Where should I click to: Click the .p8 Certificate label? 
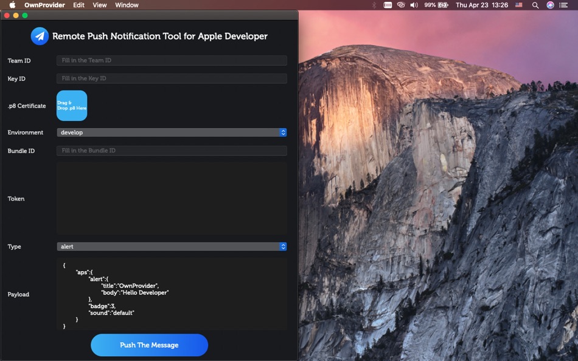[x=27, y=106]
